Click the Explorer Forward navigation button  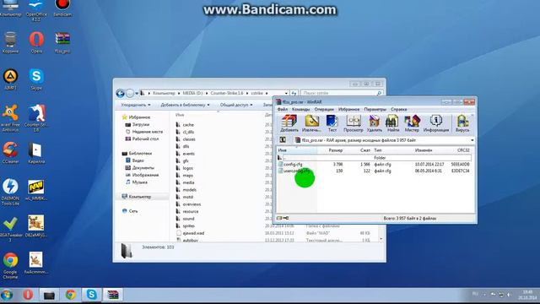(130, 93)
